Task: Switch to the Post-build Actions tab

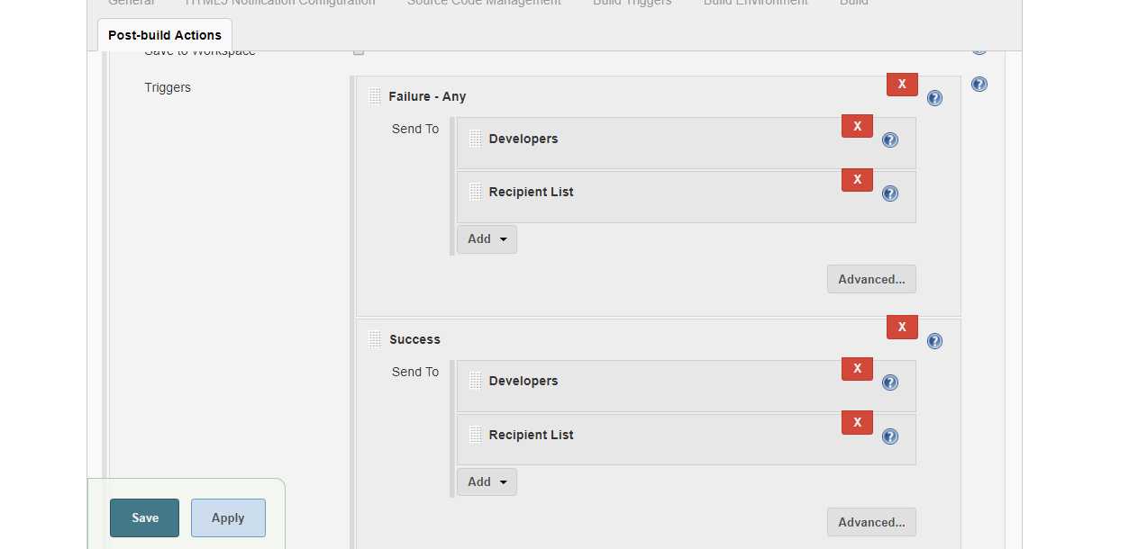Action: (165, 35)
